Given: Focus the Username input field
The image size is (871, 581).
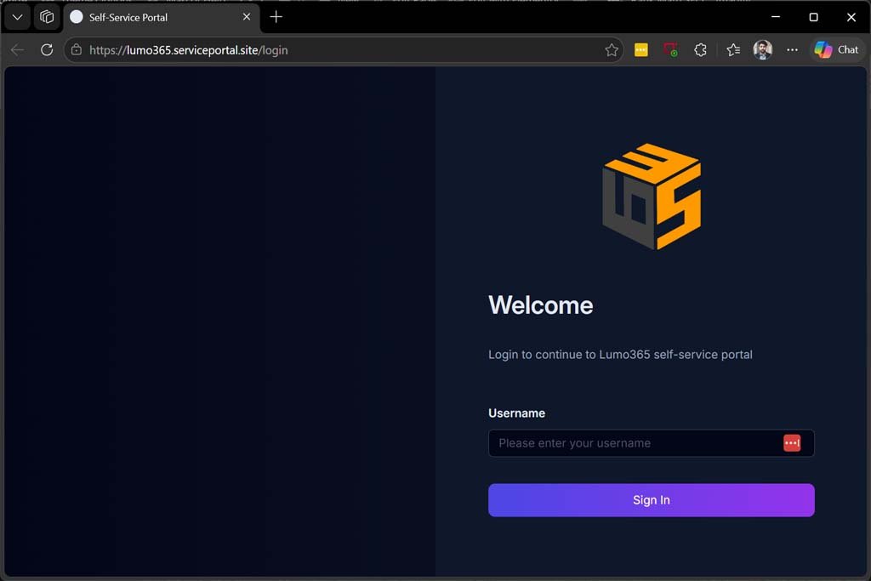Looking at the screenshot, I should 651,443.
